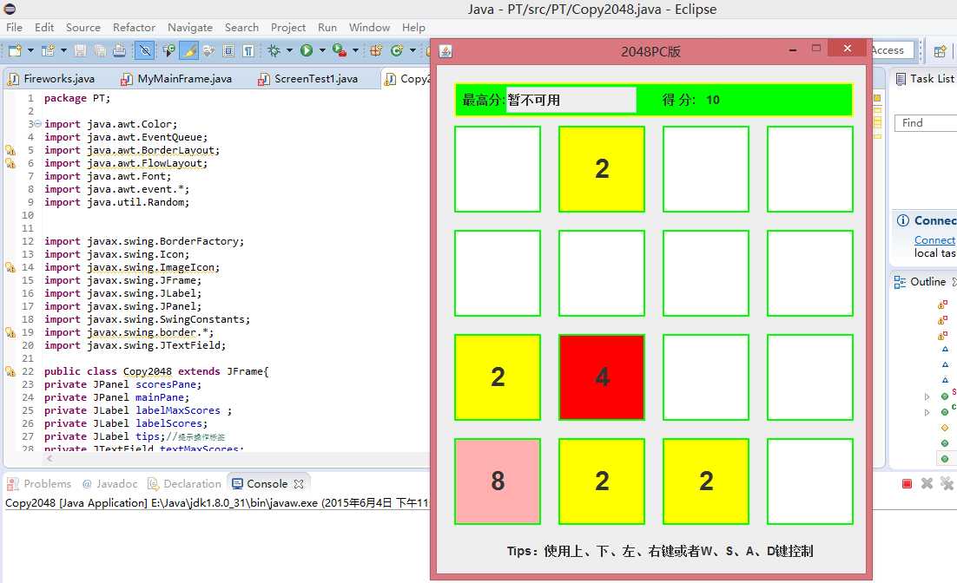
Task: Click warning marker on line 19
Action: (10, 332)
